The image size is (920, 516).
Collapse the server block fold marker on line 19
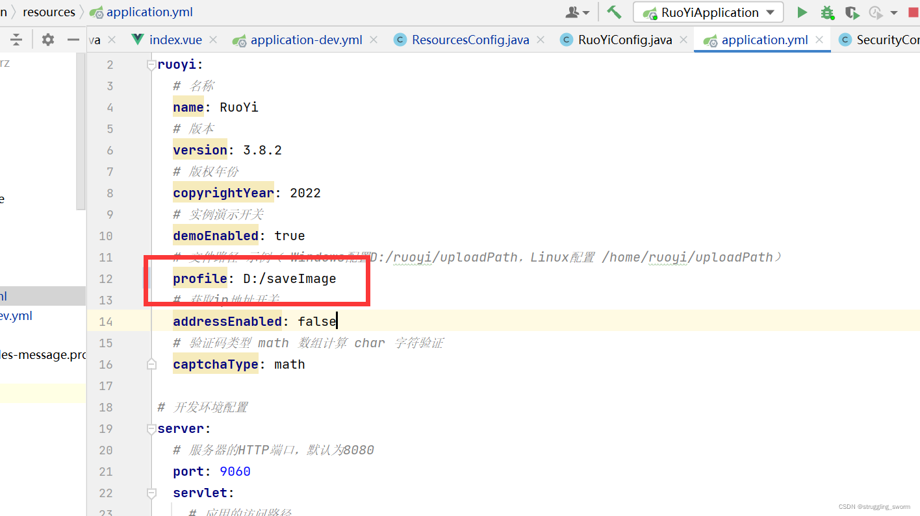151,429
